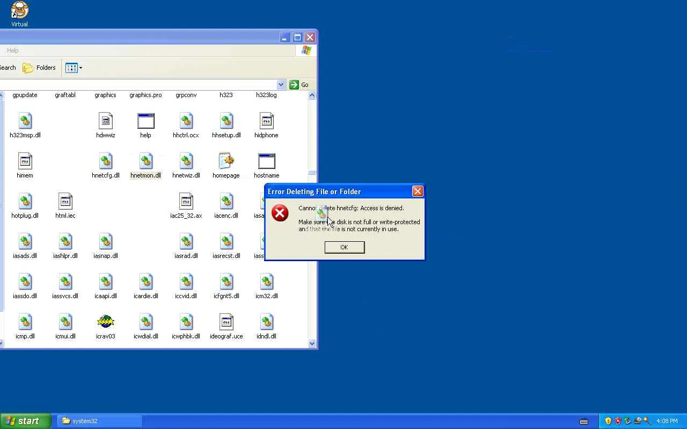Select the icardie.dll file icon
687x429 pixels.
pos(146,282)
